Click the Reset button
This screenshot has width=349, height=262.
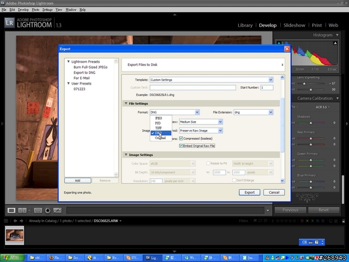click(x=323, y=210)
